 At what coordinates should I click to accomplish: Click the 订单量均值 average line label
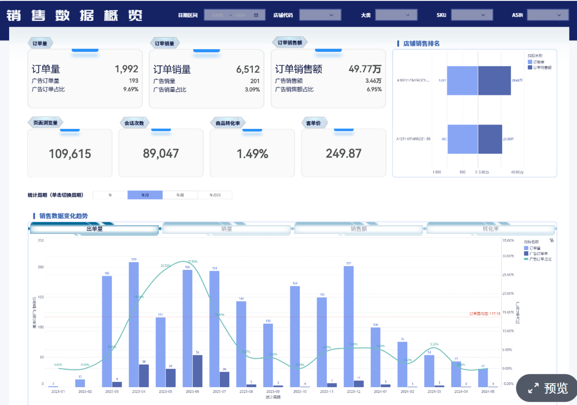[x=485, y=314]
